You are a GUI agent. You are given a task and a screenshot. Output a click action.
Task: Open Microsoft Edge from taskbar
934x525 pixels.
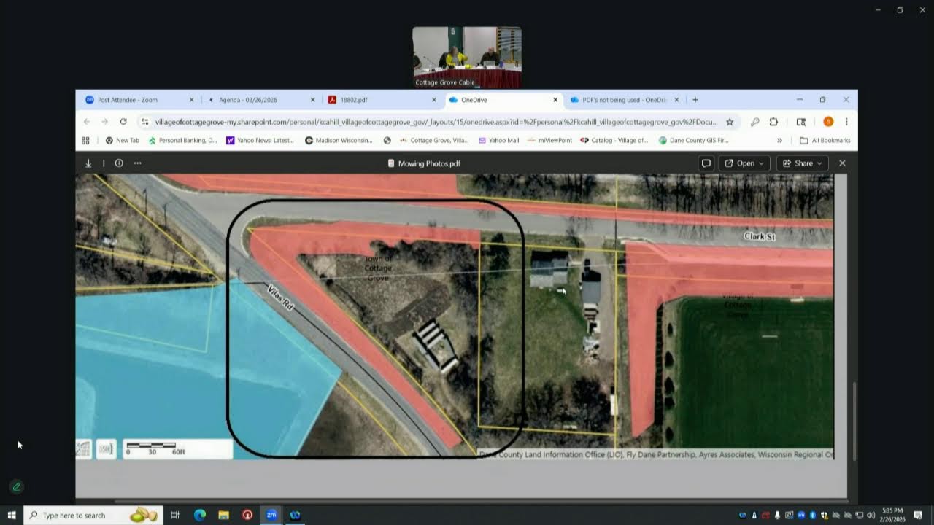click(199, 516)
